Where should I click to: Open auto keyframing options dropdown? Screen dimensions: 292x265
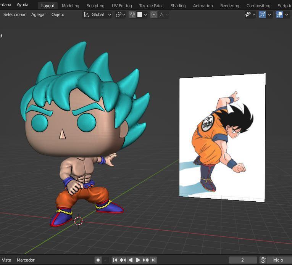click(x=105, y=260)
